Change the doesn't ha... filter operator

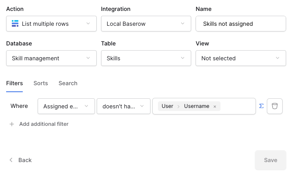[123, 106]
